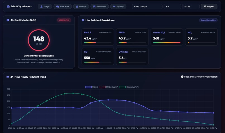Click the Inspect button
The image size is (225, 133).
point(209,6)
